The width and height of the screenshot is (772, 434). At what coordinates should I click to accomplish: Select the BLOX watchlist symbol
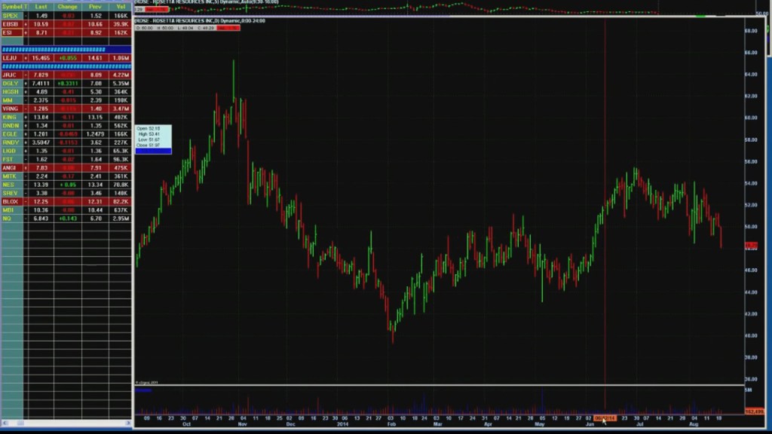click(11, 201)
